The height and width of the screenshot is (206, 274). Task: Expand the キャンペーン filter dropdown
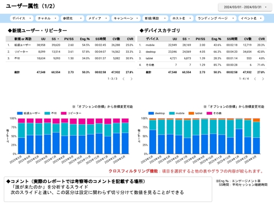(126, 18)
